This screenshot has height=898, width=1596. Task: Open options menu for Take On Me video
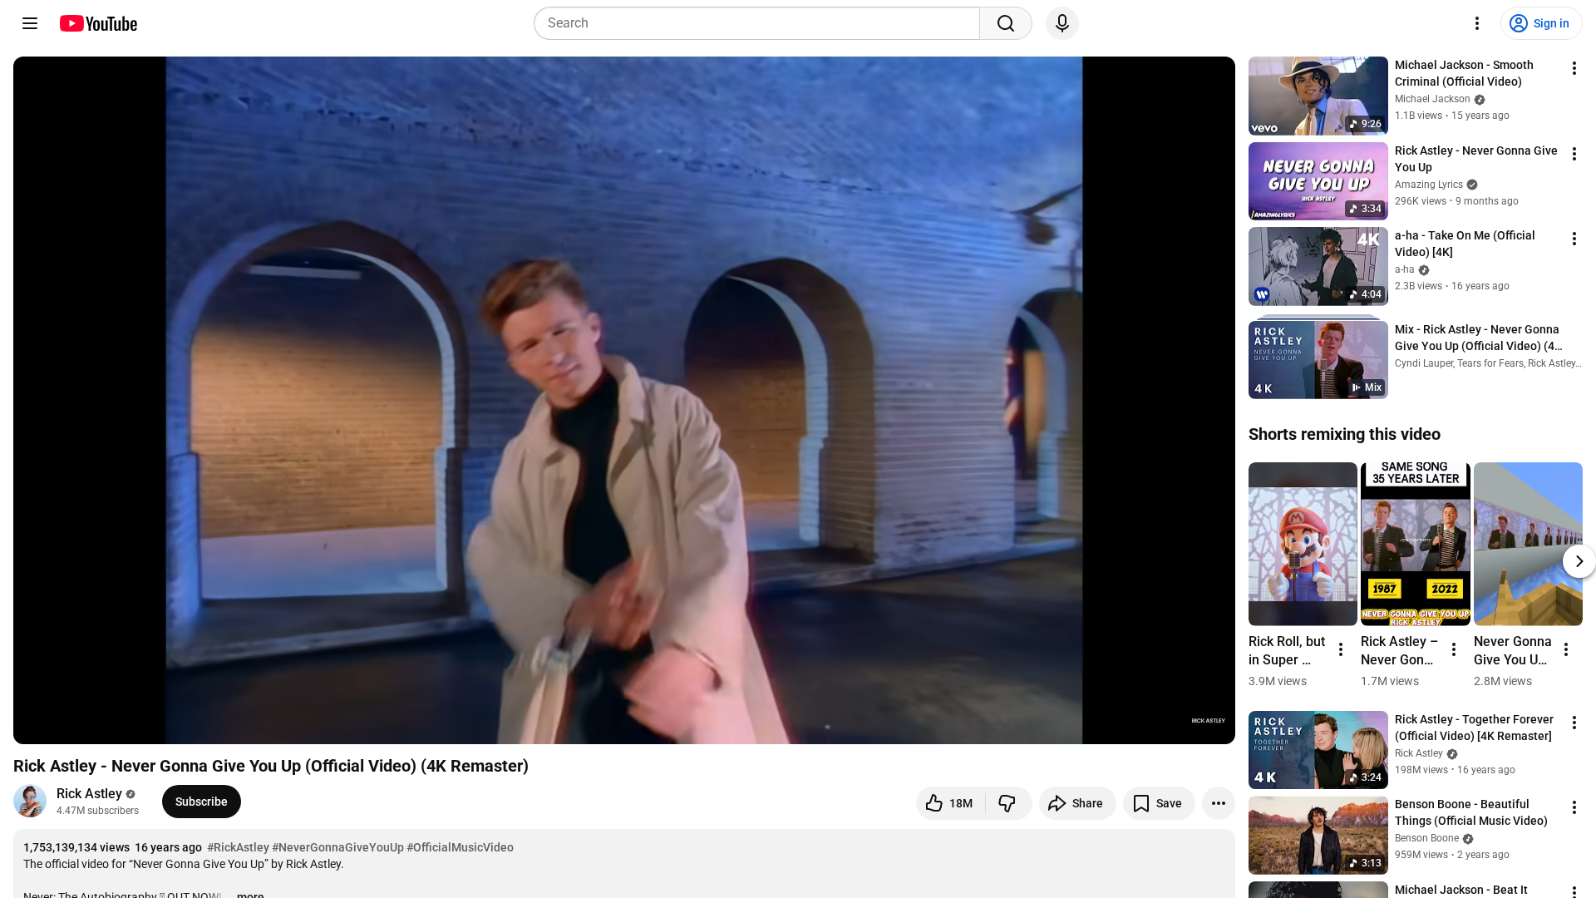(1574, 239)
